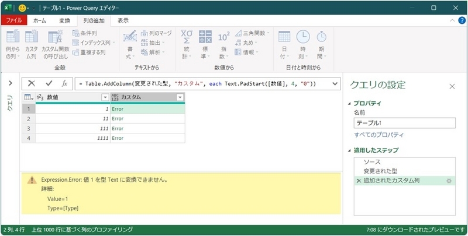The height and width of the screenshot is (236, 468).
Task: Open the quick access toolbar dropdown
Action: pyautogui.click(x=33, y=8)
